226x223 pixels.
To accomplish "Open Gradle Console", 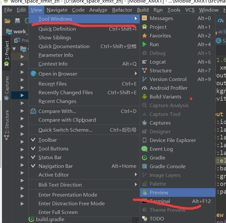I will pyautogui.click(x=178, y=167).
